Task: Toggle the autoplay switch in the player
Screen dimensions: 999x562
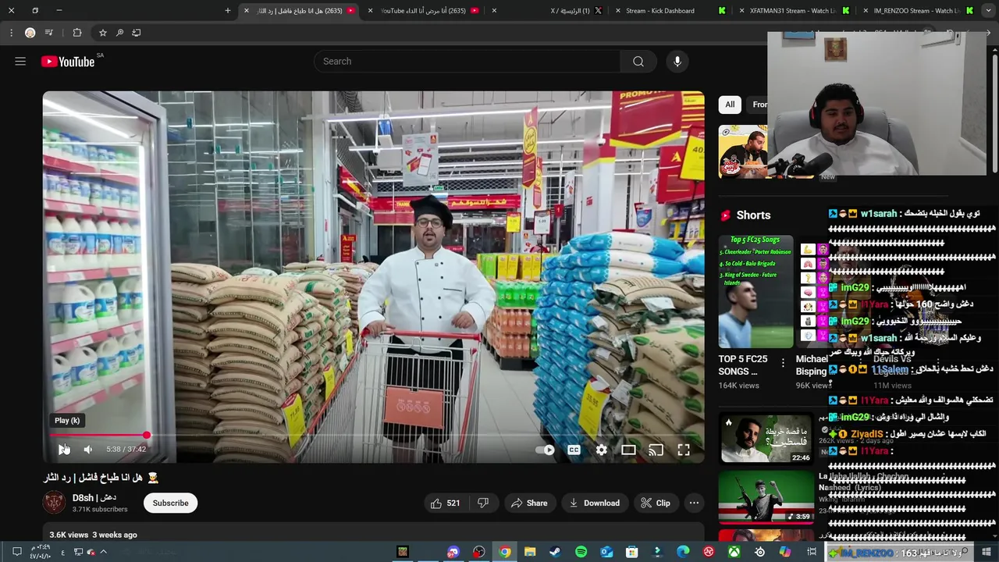Action: tap(546, 450)
